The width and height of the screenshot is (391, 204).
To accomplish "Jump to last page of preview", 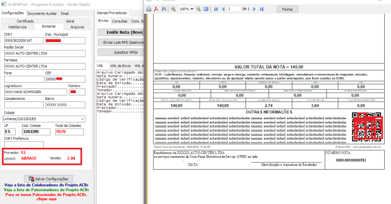I will 262,9.
